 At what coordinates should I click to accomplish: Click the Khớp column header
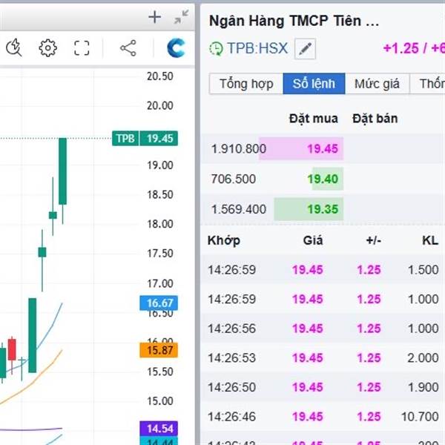tap(224, 240)
